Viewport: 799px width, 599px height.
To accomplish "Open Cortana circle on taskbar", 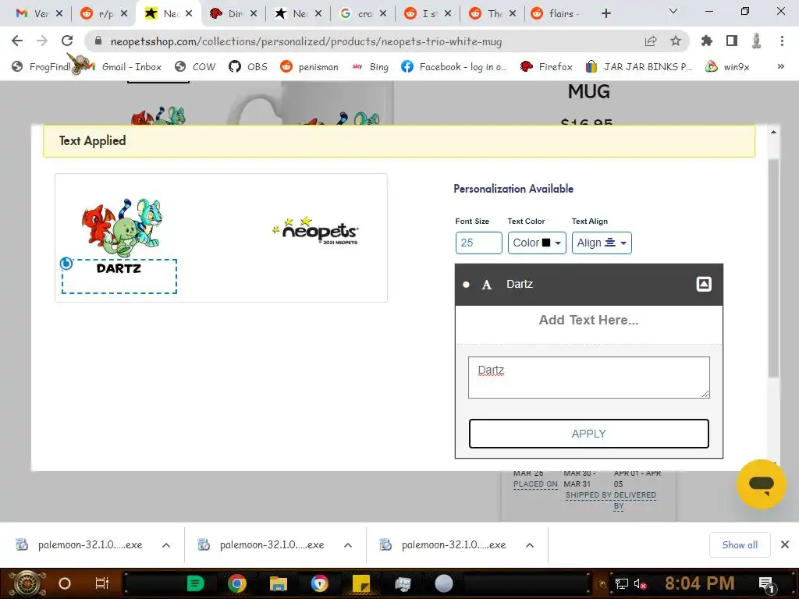I will click(65, 583).
